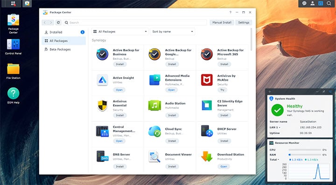Viewport: 336px width, 185px height.
Task: Install DNS Server
Action: [x=120, y=166]
